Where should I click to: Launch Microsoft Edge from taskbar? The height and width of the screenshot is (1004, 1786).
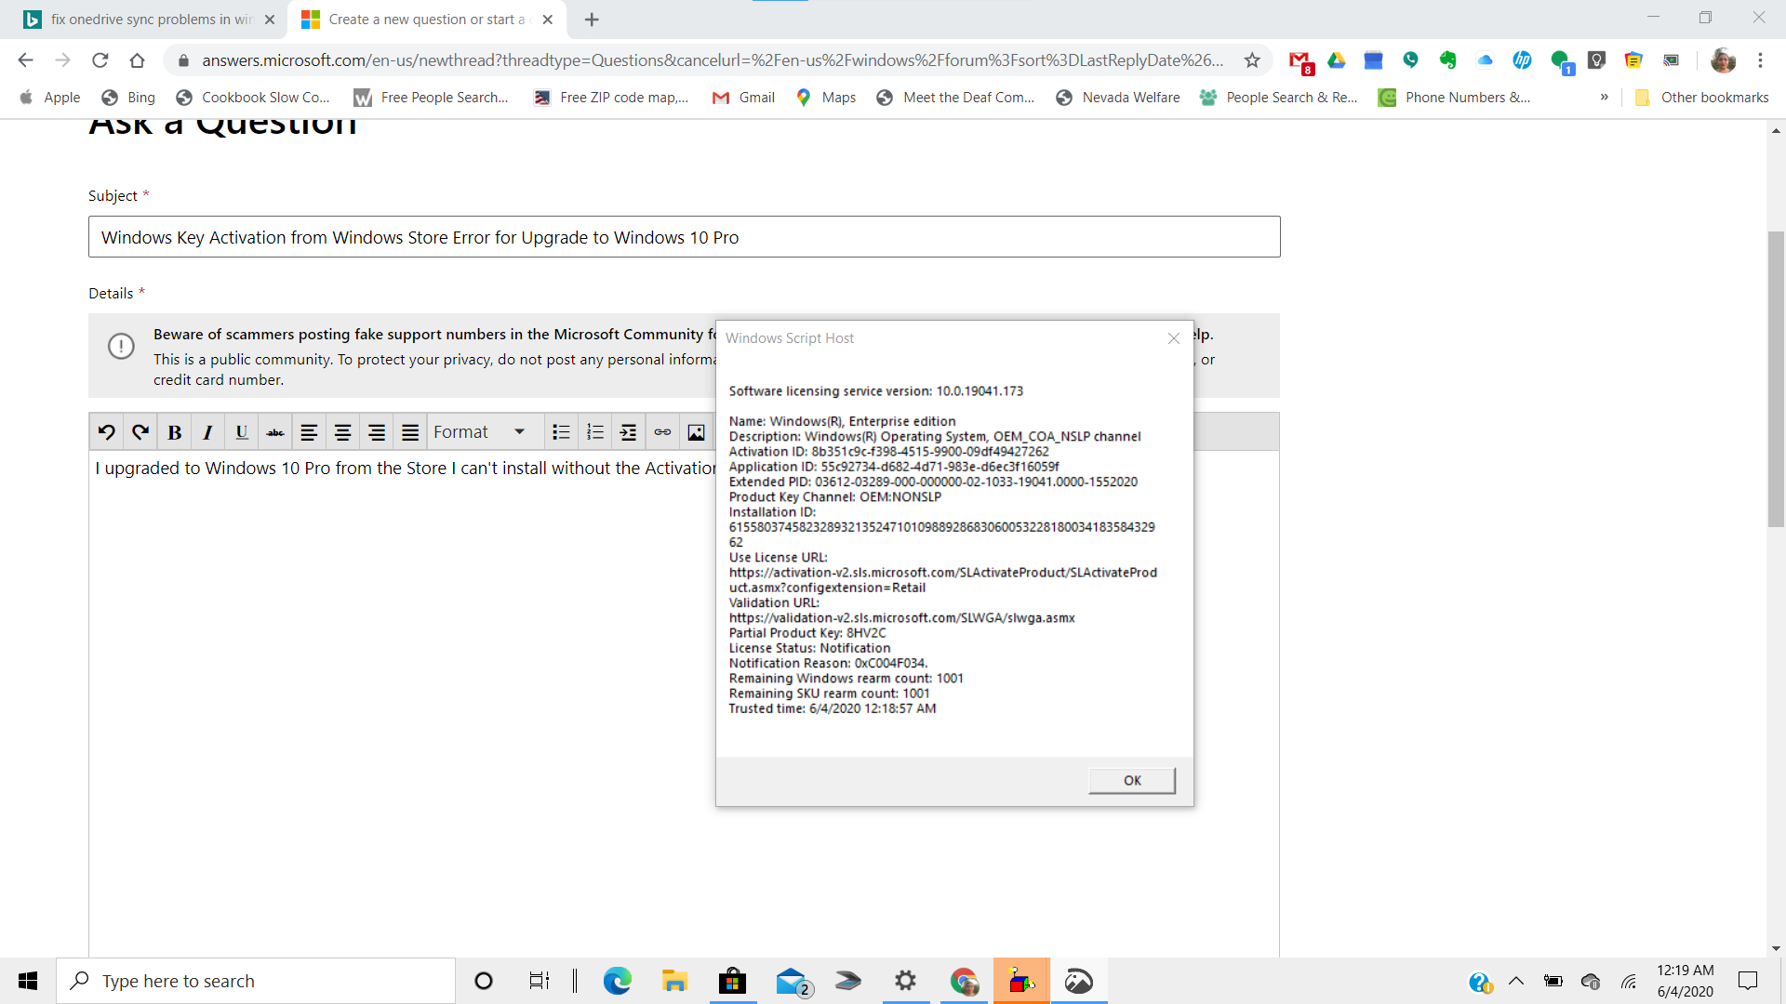(618, 981)
